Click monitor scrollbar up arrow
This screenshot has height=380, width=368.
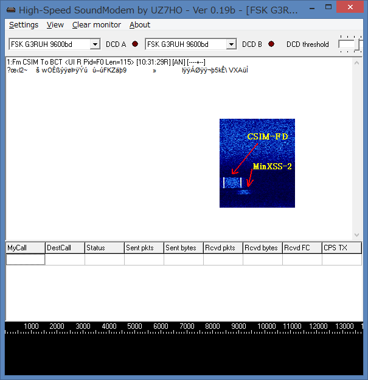356,63
